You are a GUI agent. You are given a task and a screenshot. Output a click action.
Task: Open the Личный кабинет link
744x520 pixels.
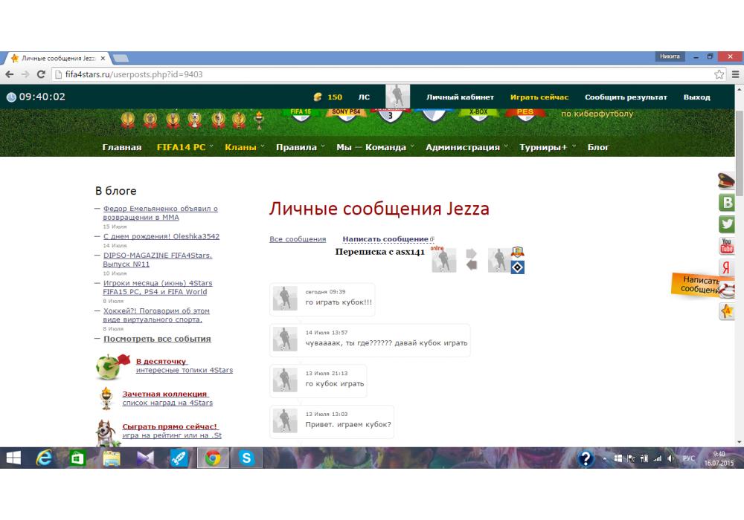coord(460,97)
